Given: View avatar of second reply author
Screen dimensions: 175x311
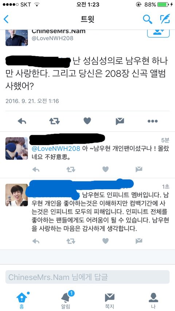Looking at the screenshot, I should pyautogui.click(x=17, y=195).
